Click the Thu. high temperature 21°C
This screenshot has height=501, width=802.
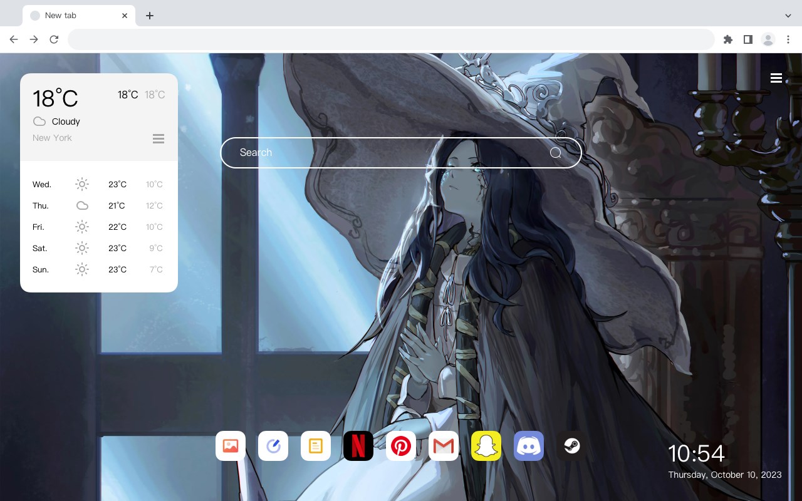pos(117,205)
